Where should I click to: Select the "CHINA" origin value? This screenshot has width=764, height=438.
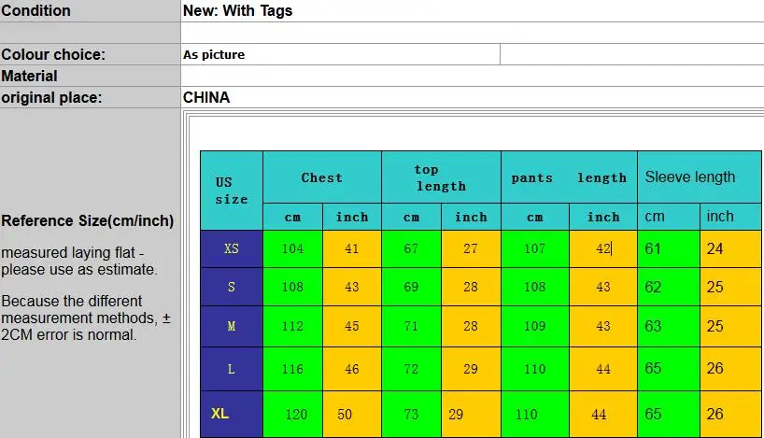[x=206, y=97]
